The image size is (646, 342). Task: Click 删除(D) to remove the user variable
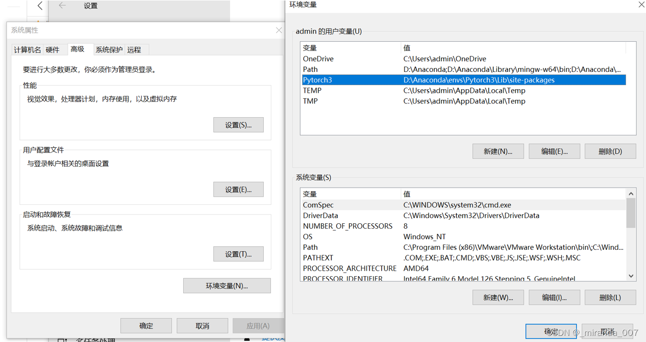[610, 151]
